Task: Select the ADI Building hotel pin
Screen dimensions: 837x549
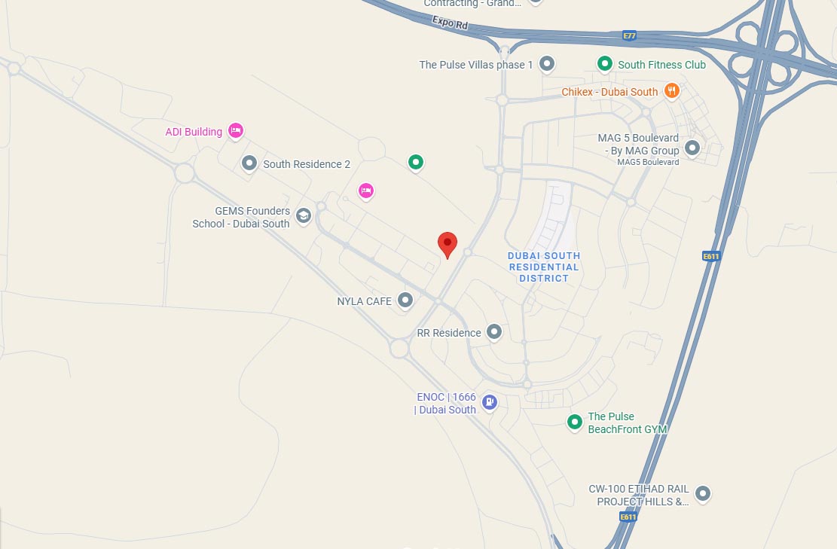Action: click(235, 131)
